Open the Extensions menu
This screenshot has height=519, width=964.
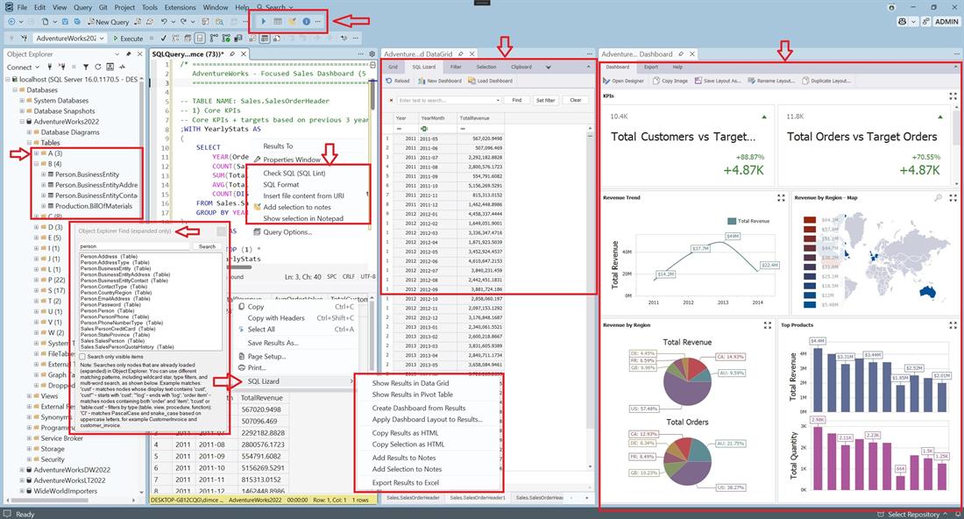181,7
